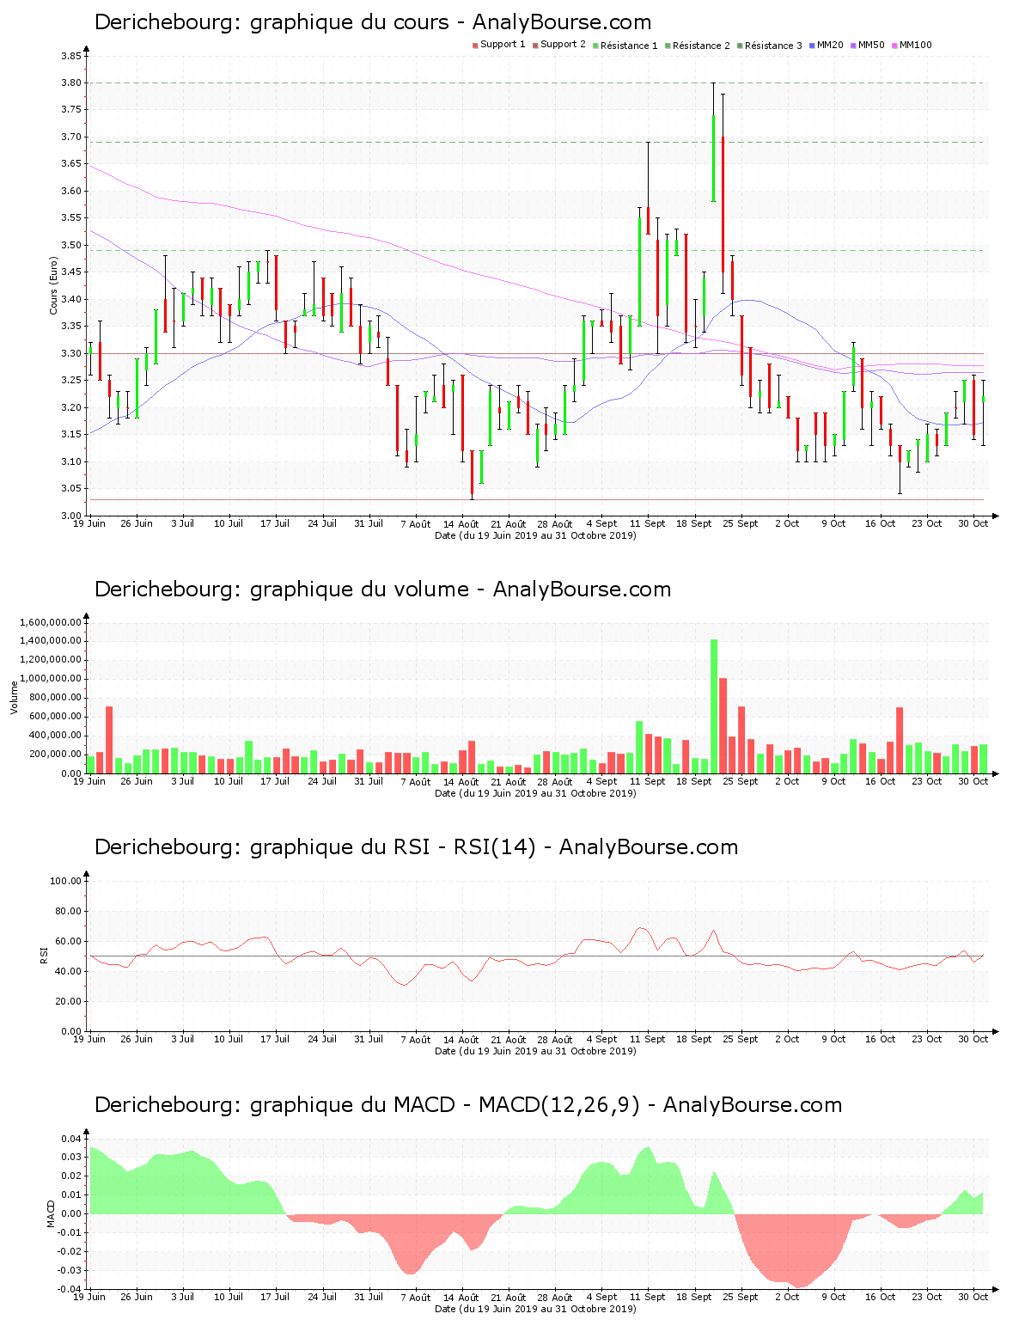This screenshot has height=1332, width=1031.
Task: Click 20.00 on the RSI axis
Action: (69, 1001)
